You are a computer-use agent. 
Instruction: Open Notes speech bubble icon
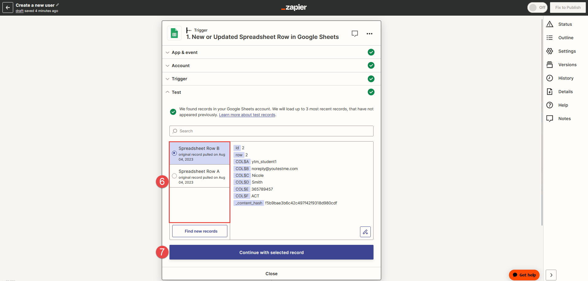(x=550, y=118)
